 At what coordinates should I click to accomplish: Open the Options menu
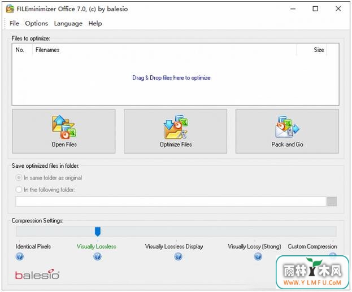click(36, 23)
